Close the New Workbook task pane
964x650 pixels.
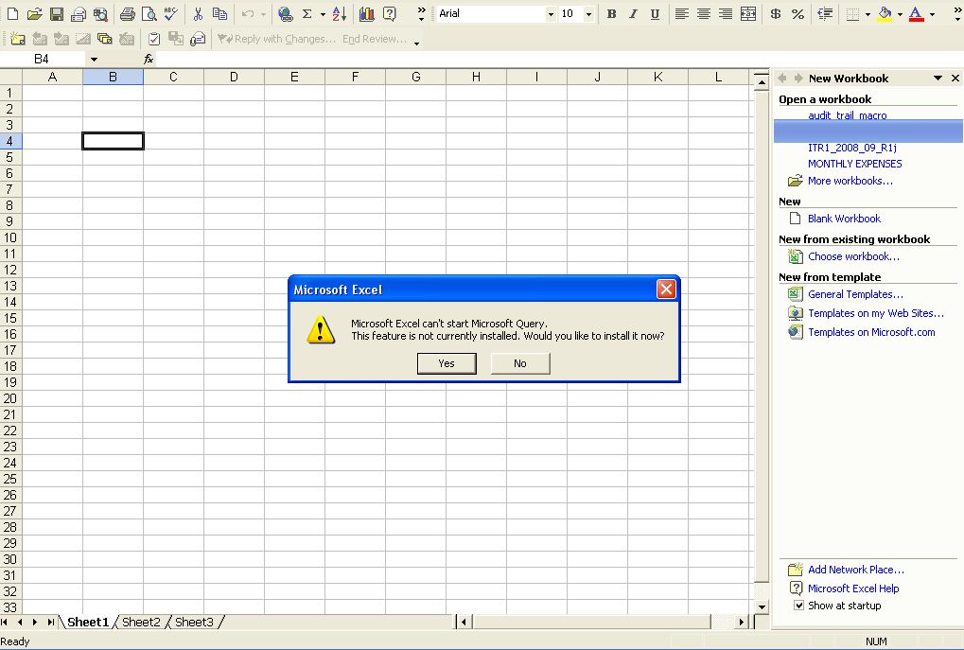955,79
